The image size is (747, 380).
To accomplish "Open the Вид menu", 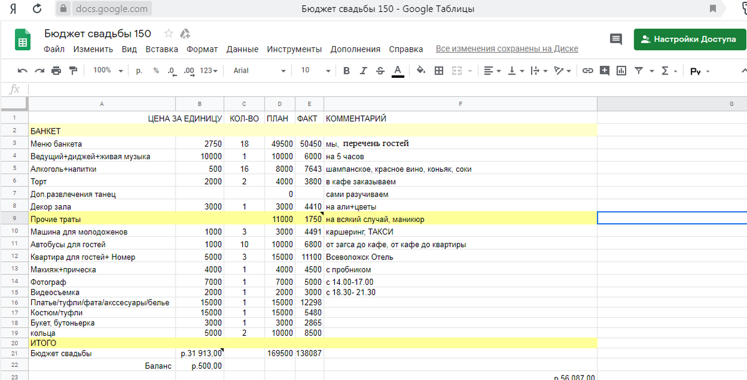I will (129, 49).
